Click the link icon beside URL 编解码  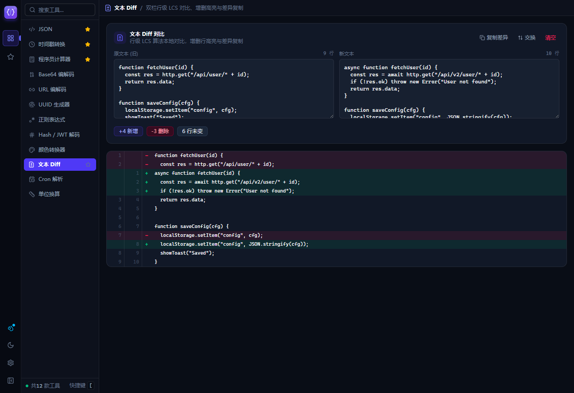32,90
